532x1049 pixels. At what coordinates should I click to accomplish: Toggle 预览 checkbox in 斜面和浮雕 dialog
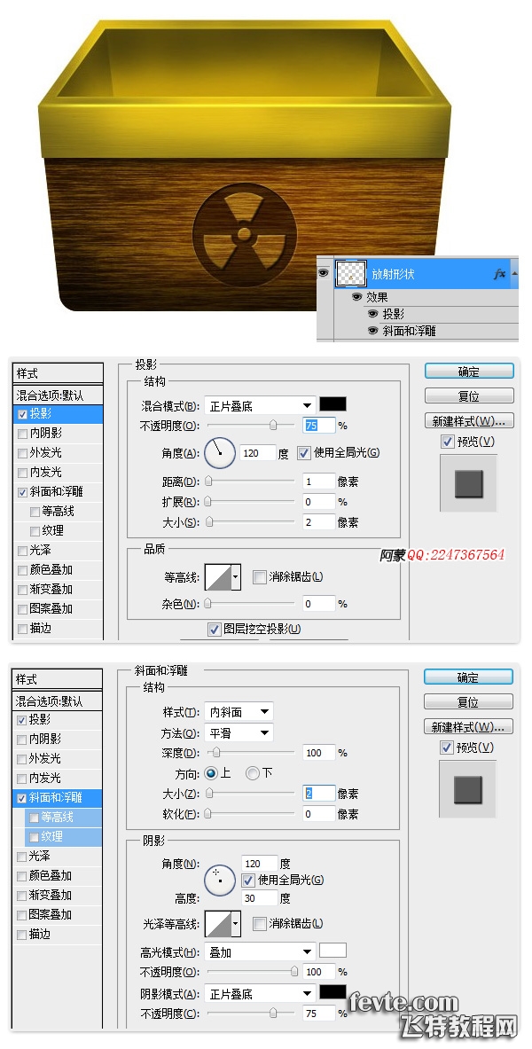447,748
